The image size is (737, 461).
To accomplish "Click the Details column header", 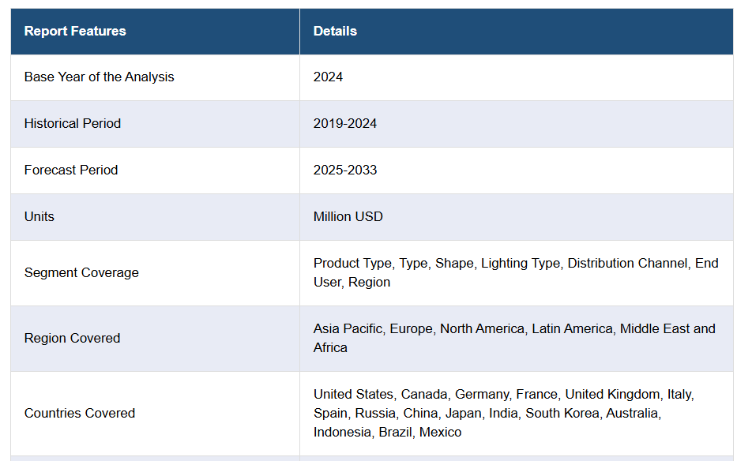I will pos(335,32).
